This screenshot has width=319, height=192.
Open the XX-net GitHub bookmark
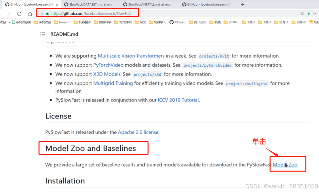pyautogui.click(x=178, y=22)
